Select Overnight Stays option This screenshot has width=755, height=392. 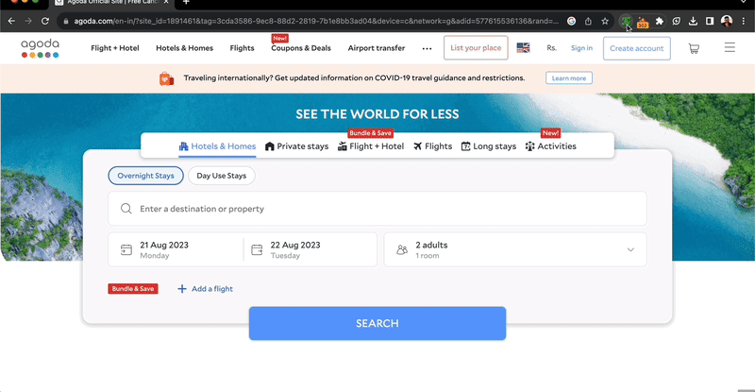point(146,176)
